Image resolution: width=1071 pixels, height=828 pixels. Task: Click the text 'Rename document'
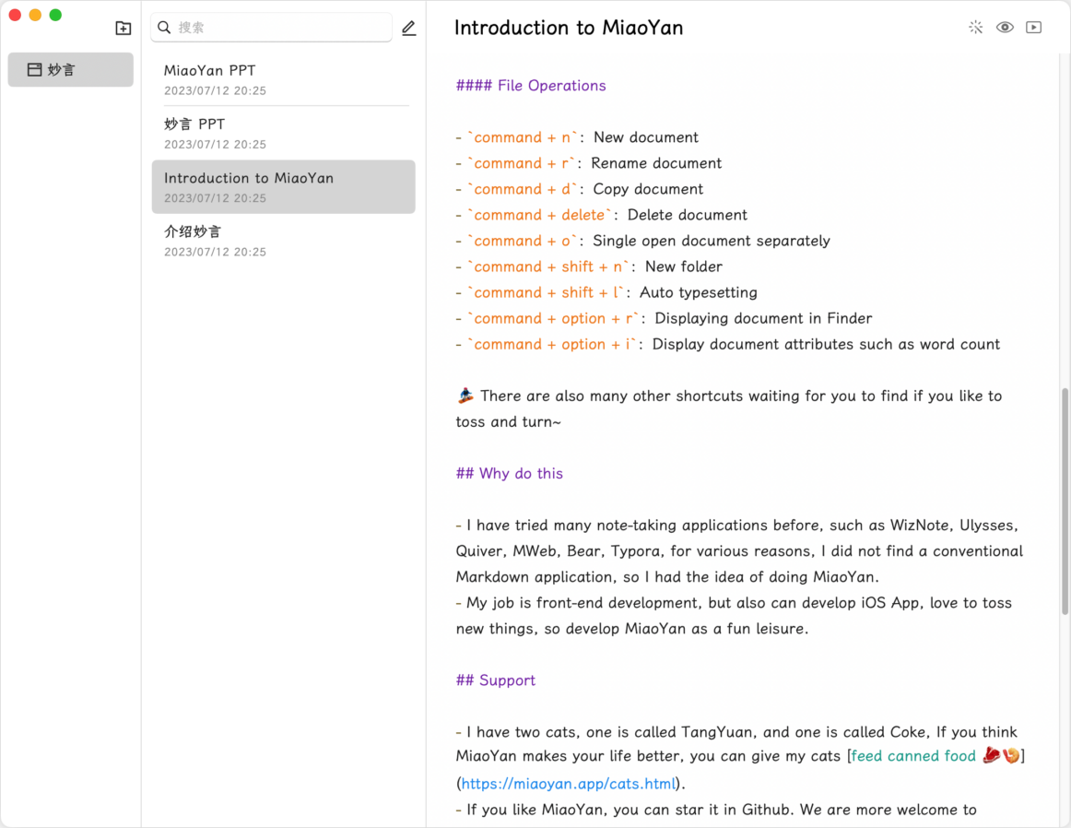pyautogui.click(x=656, y=163)
